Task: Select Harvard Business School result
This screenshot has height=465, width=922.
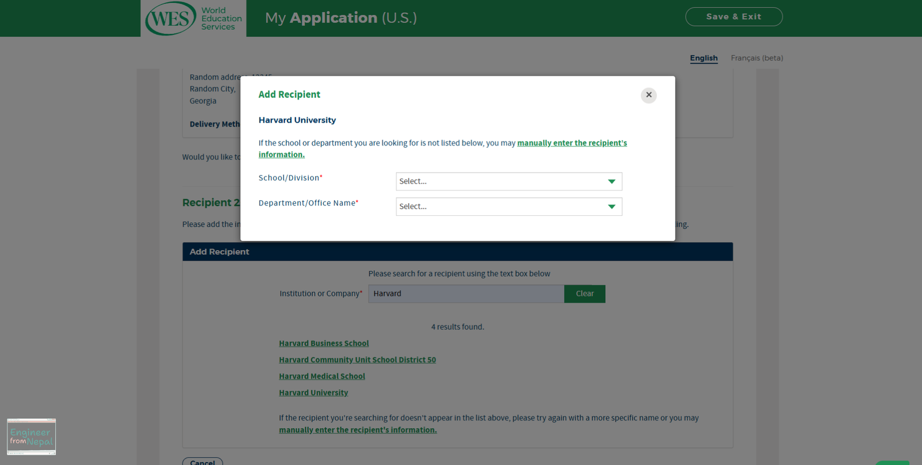Action: [324, 344]
